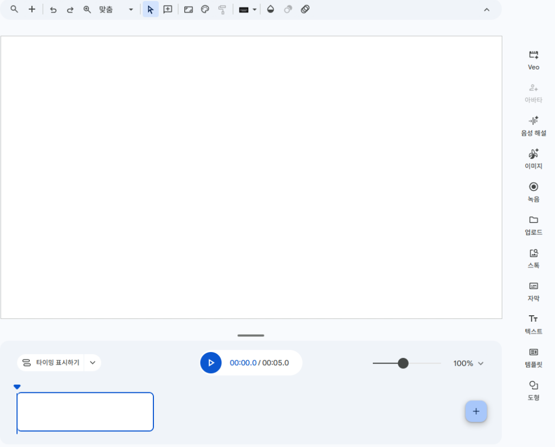This screenshot has width=555, height=447.
Task: Click the blank white video canvas
Action: (251, 177)
